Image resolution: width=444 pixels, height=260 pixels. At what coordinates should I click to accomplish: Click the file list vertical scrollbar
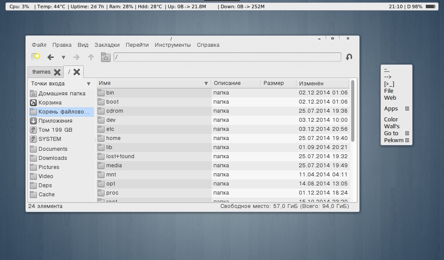click(x=353, y=111)
